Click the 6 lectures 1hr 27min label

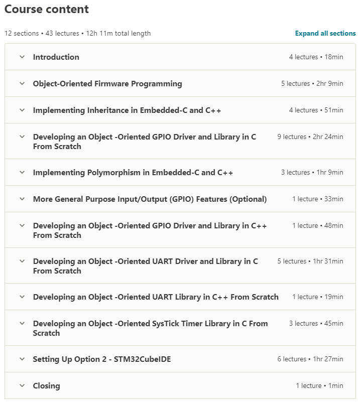310,359
